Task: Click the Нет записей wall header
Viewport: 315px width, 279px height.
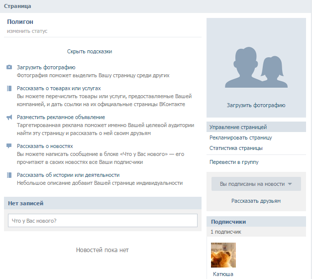Action: click(x=103, y=203)
